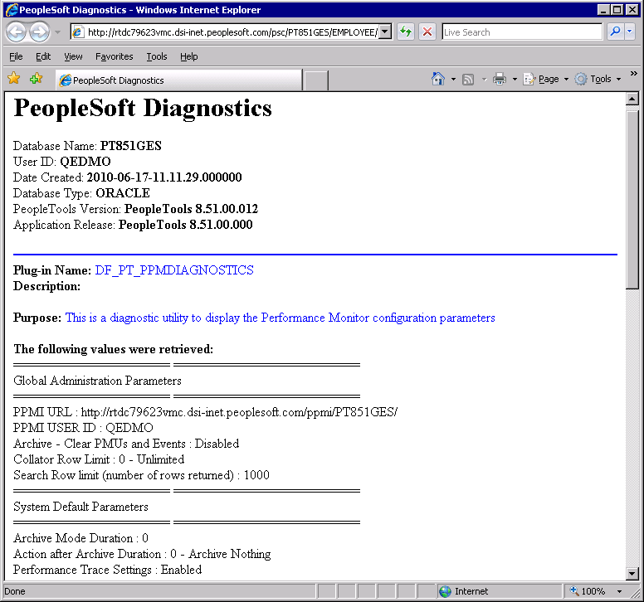Click the scrollbar down arrow

click(632, 573)
